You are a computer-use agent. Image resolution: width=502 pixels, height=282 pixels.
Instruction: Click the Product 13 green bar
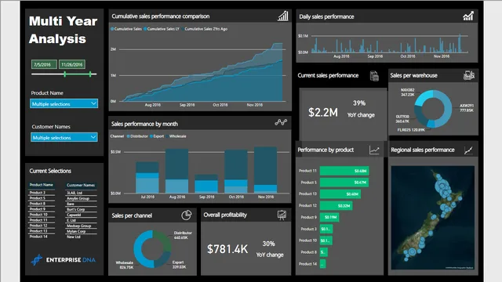coord(340,193)
